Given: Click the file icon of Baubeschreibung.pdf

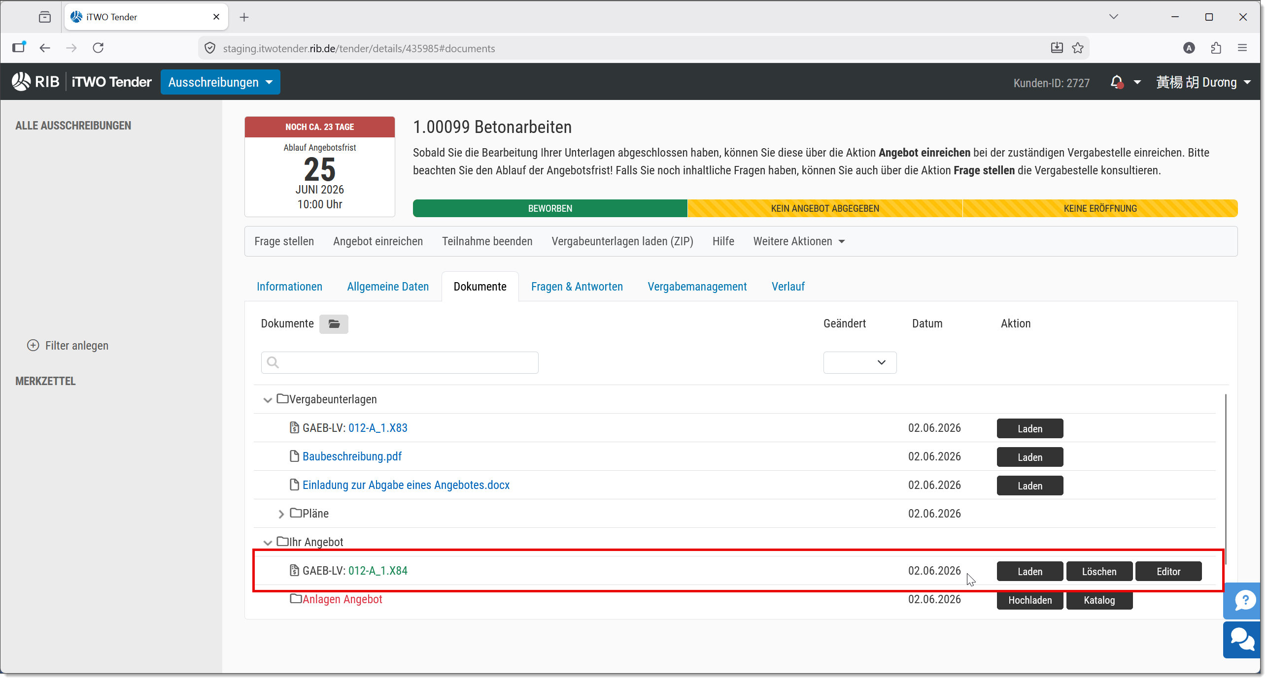Looking at the screenshot, I should 294,456.
